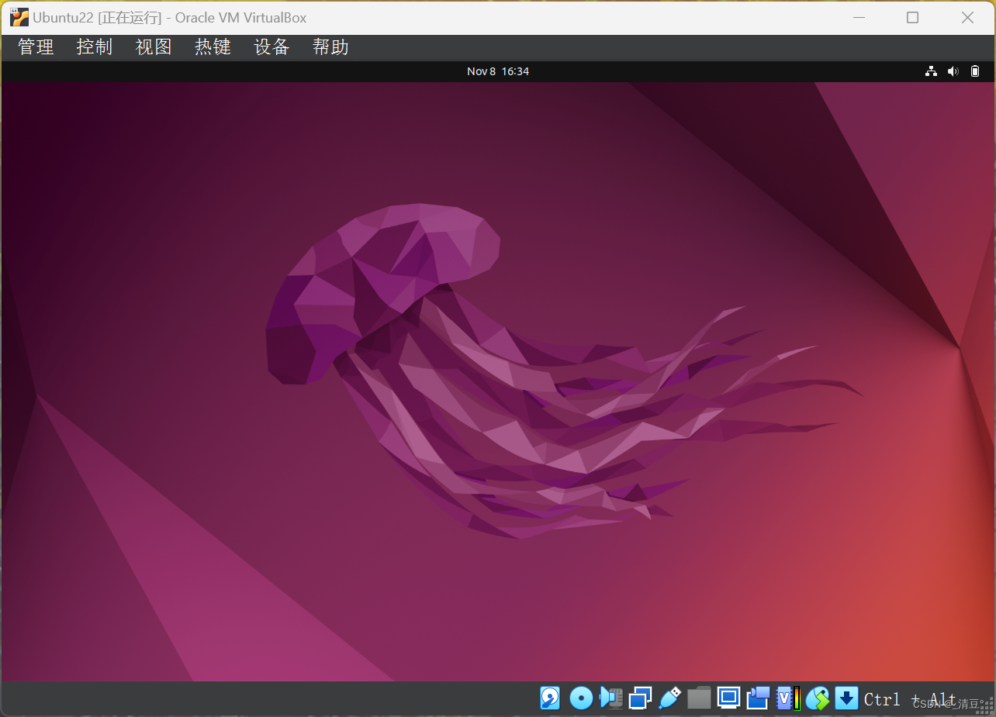Click Ubuntu battery power icon
This screenshot has width=996, height=717.
tap(975, 71)
